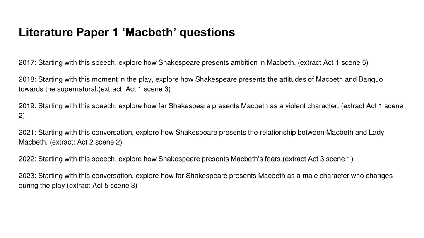
Task: Click '(extract Act 5 scene 3)' text
Action: tap(102, 186)
